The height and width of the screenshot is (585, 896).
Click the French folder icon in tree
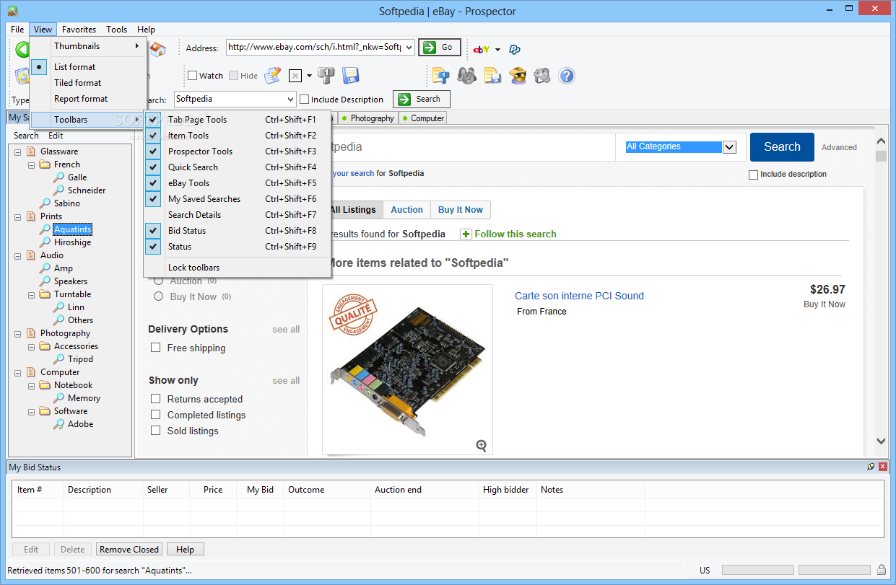(45, 164)
